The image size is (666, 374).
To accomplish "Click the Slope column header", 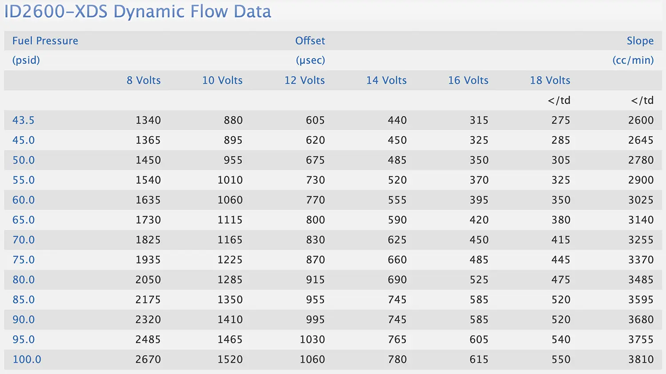I will tap(640, 41).
